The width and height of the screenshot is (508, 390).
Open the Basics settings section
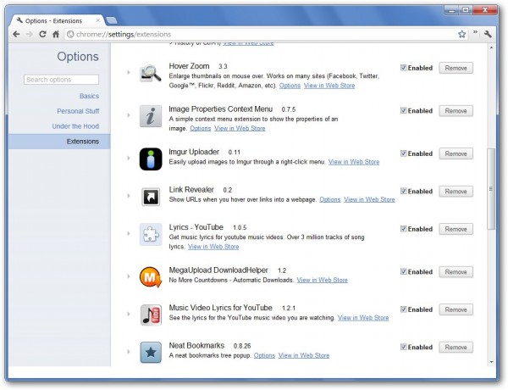(x=89, y=96)
